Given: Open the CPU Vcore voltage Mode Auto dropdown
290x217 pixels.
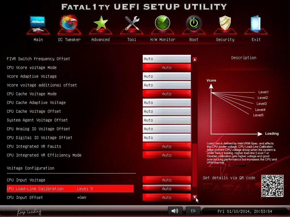Looking at the screenshot, I should [167, 68].
